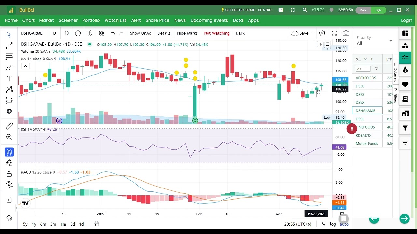
Task: Open the mail envelope icon in header
Action: tap(280, 10)
